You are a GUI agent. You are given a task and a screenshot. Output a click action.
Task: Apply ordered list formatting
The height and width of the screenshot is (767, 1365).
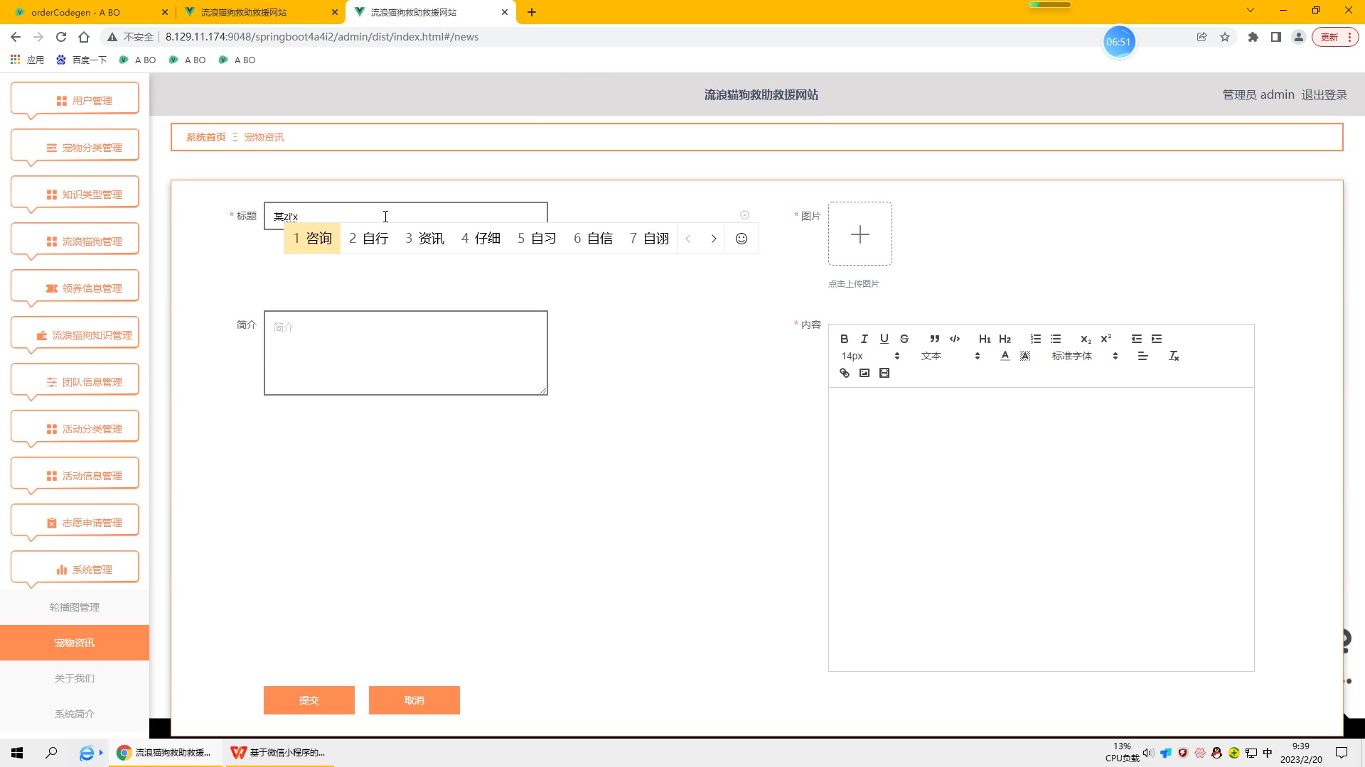(1035, 339)
